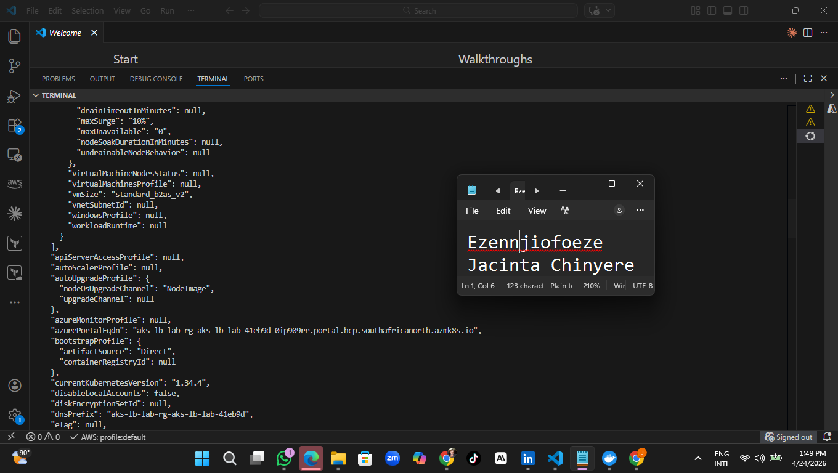Open the remote window indicator in status bar
Image resolution: width=838 pixels, height=473 pixels.
click(x=10, y=437)
